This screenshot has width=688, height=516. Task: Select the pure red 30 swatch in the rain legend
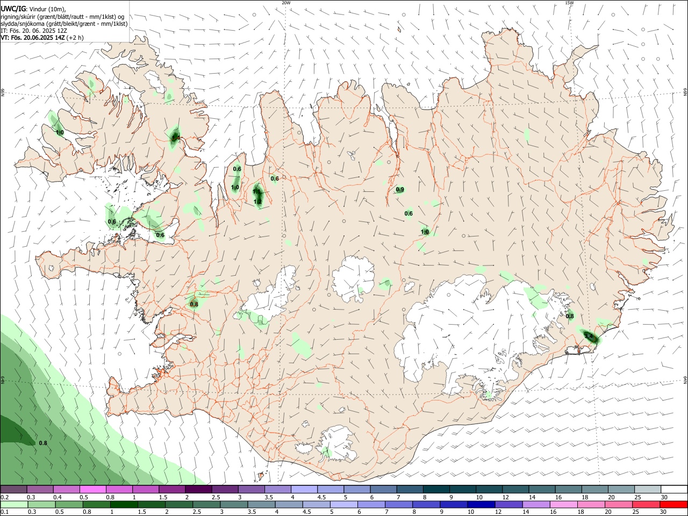(673, 505)
